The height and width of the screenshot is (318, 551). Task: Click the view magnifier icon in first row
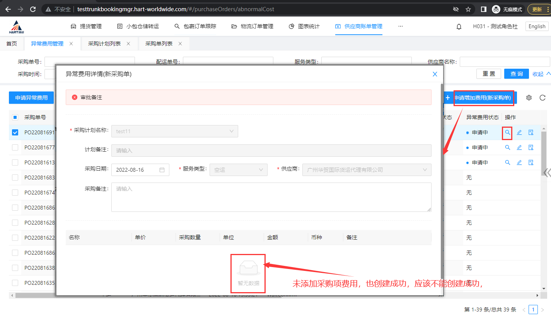pos(507,132)
